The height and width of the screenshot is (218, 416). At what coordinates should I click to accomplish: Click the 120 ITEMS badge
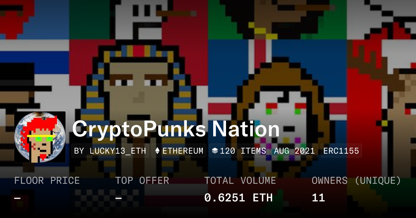point(239,151)
